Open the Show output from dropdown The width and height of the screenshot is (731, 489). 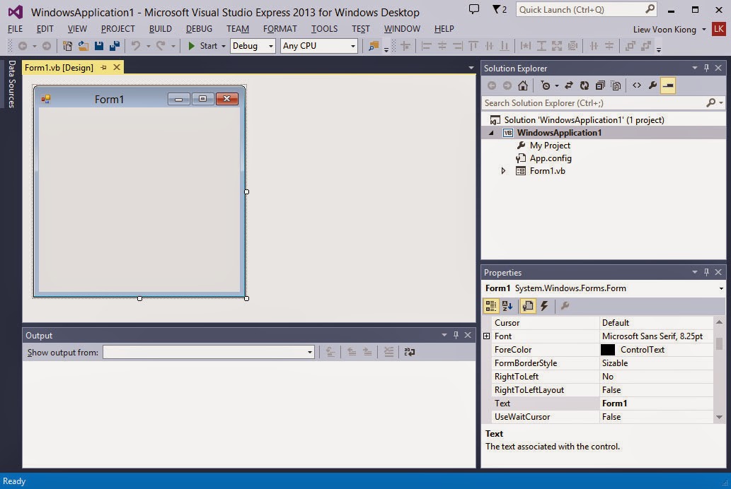tap(309, 351)
